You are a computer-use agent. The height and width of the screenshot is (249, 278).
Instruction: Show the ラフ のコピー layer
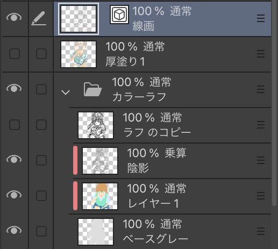pyautogui.click(x=15, y=125)
